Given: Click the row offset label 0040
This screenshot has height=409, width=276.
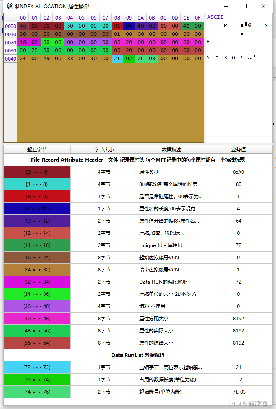Looking at the screenshot, I should click(x=11, y=59).
